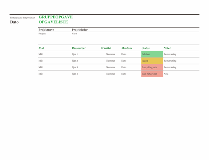
Task: Click the Status column header
Action: click(146, 48)
